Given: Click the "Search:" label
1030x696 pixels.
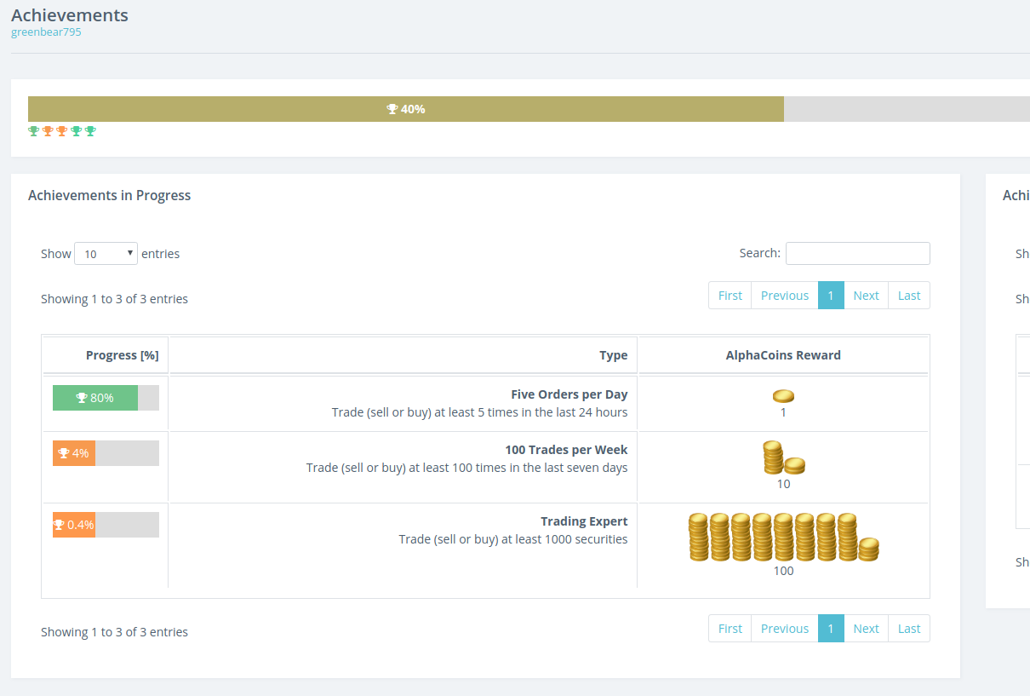Looking at the screenshot, I should point(760,253).
